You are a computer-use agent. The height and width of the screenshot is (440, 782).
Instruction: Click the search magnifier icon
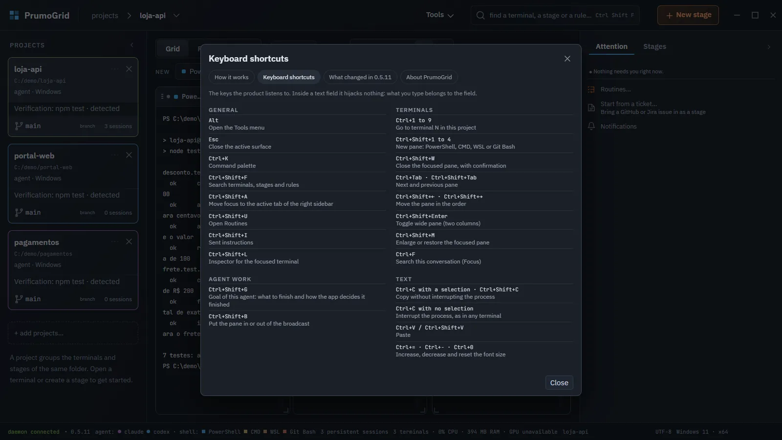pyautogui.click(x=480, y=15)
